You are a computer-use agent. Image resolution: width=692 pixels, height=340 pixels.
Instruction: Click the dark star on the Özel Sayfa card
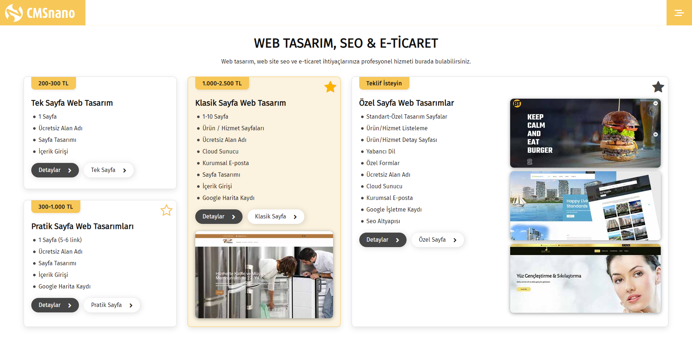tap(658, 87)
